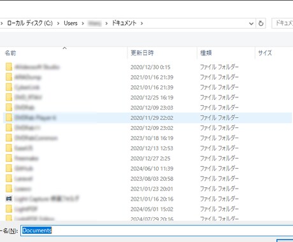Click the refresh button beside the address bar
Image resolution: width=293 pixels, height=242 pixels.
(x=261, y=24)
